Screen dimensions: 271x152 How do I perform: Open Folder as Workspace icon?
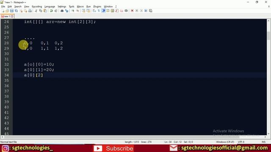[x=122, y=11]
